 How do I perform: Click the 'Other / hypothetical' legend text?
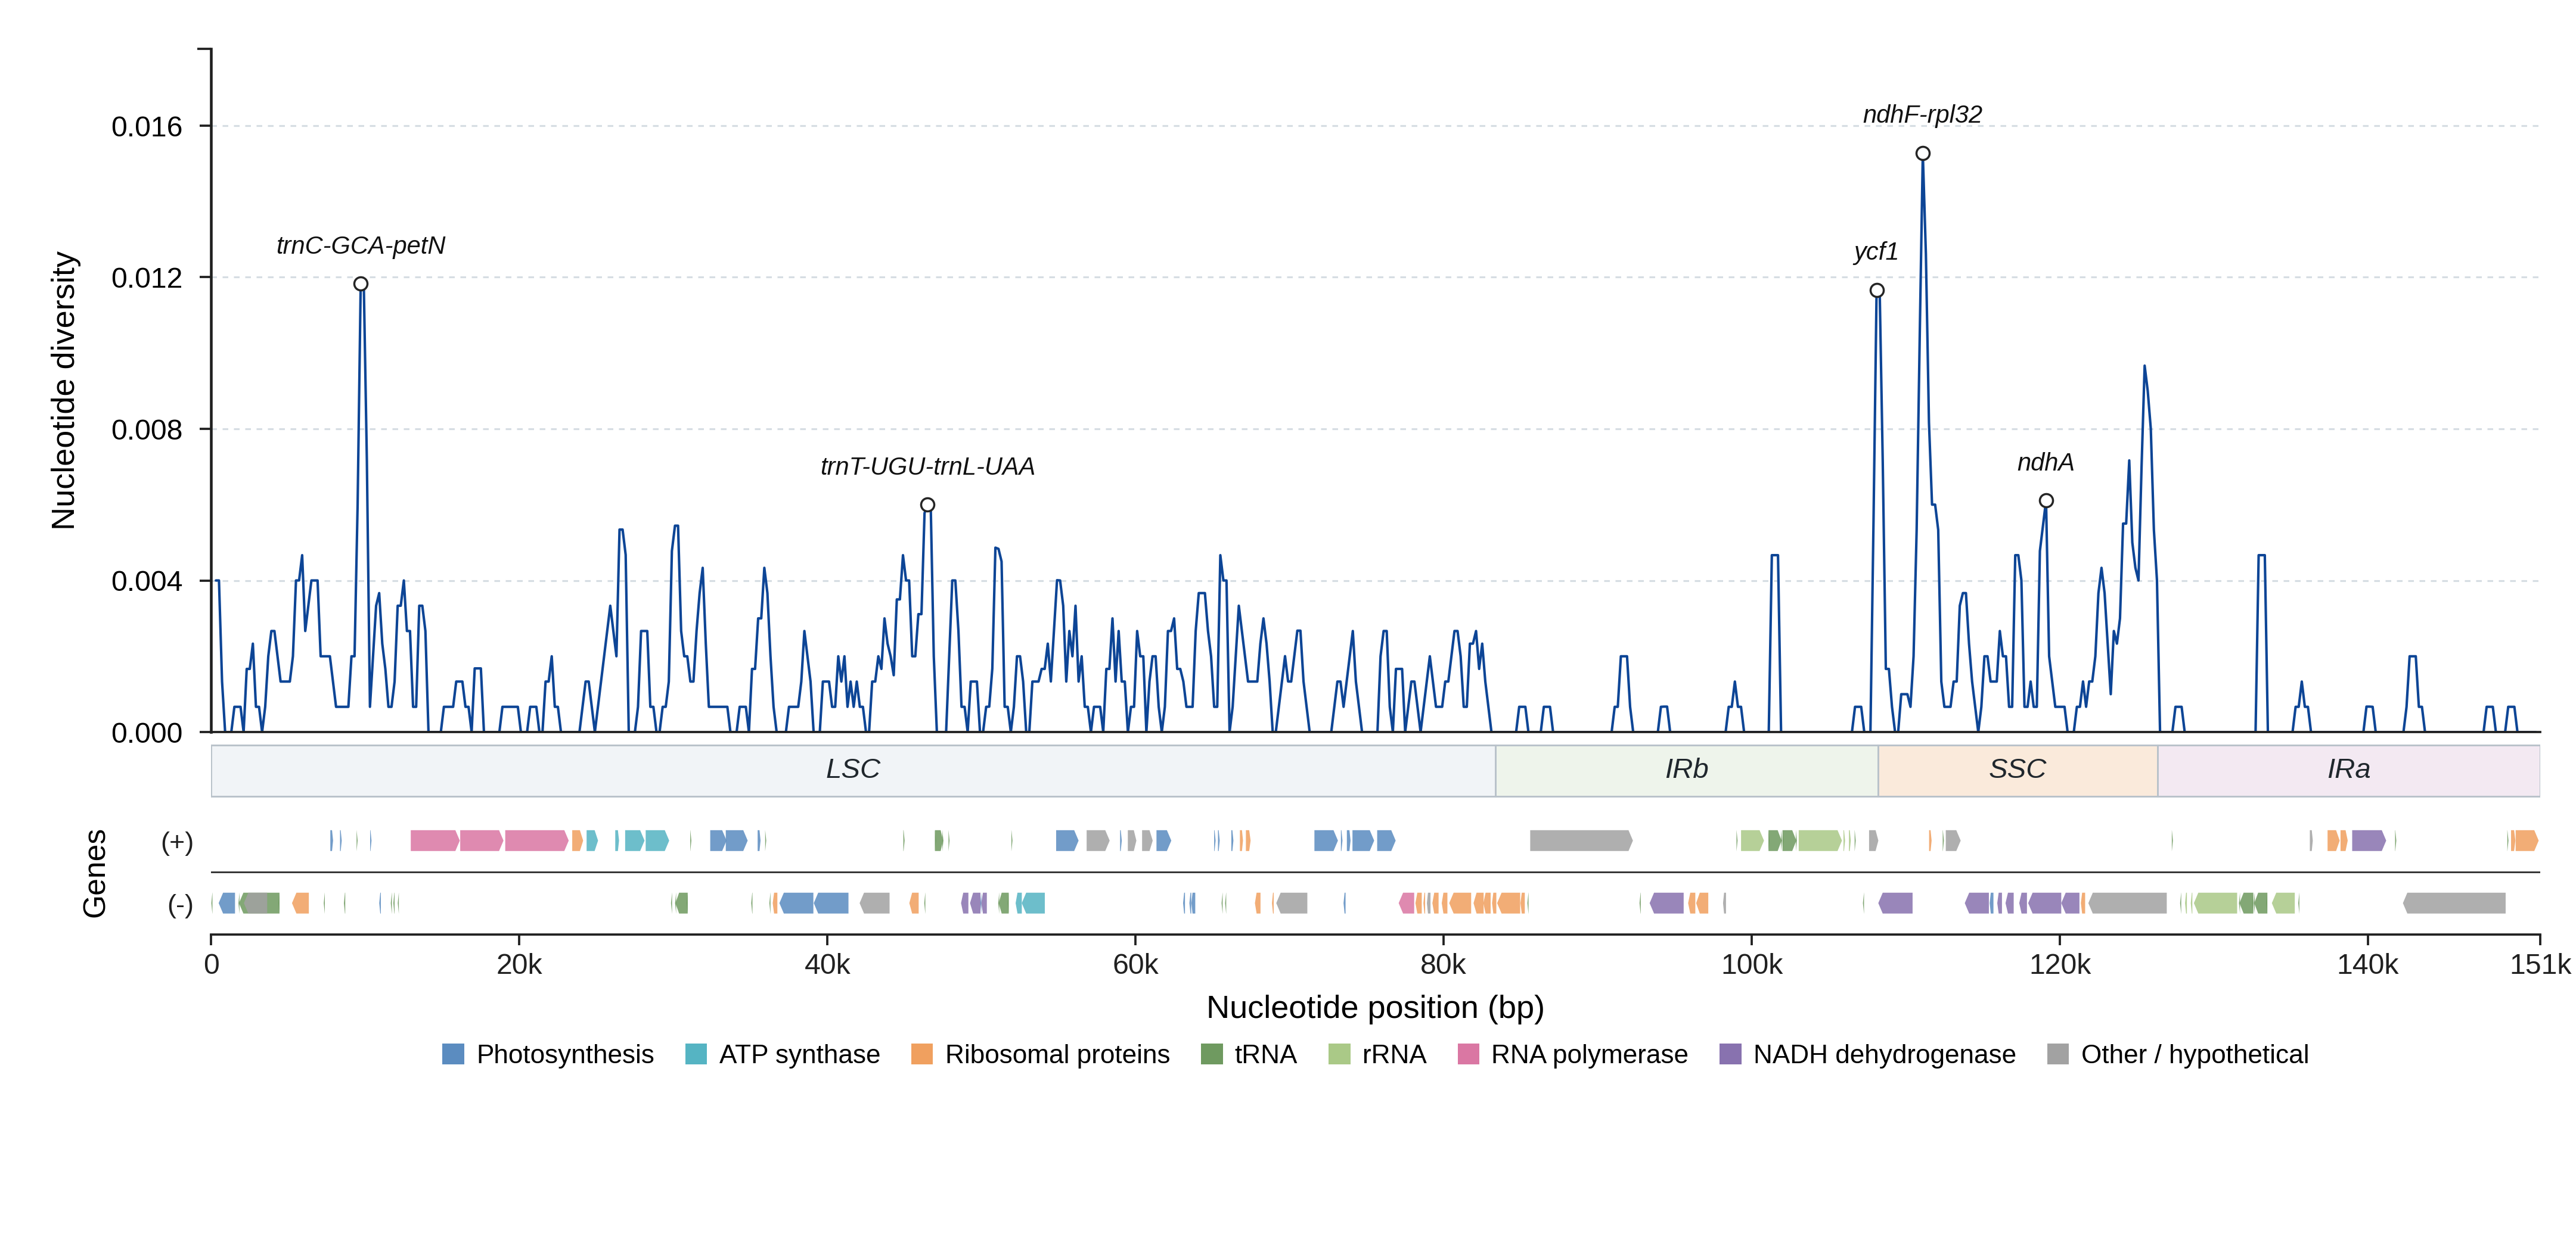2195,1055
